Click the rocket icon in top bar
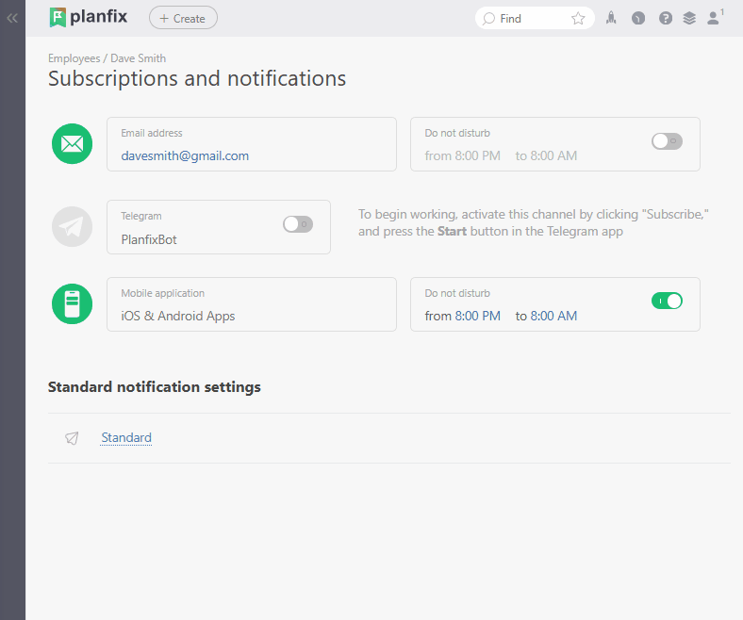The height and width of the screenshot is (620, 743). [x=611, y=18]
